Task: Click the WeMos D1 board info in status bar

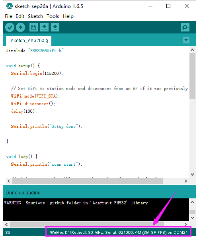Action: [119, 233]
